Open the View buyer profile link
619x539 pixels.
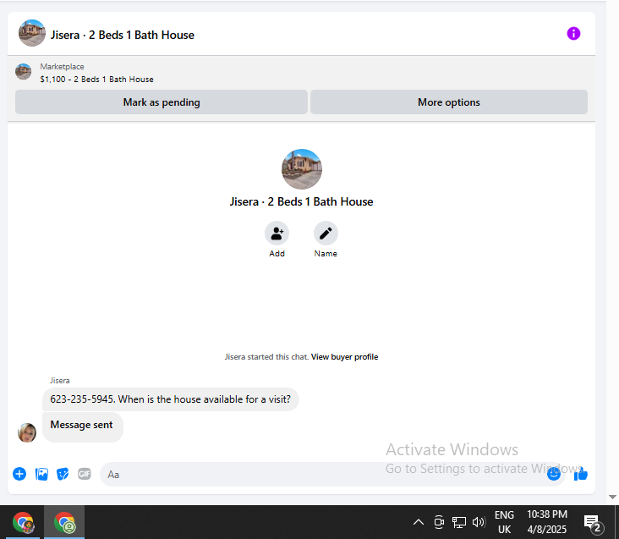click(x=344, y=357)
